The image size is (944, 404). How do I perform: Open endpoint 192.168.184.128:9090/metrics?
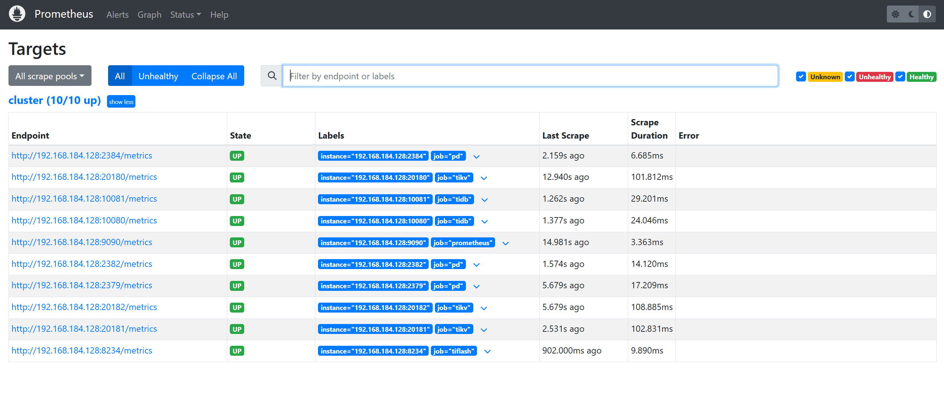click(x=82, y=242)
